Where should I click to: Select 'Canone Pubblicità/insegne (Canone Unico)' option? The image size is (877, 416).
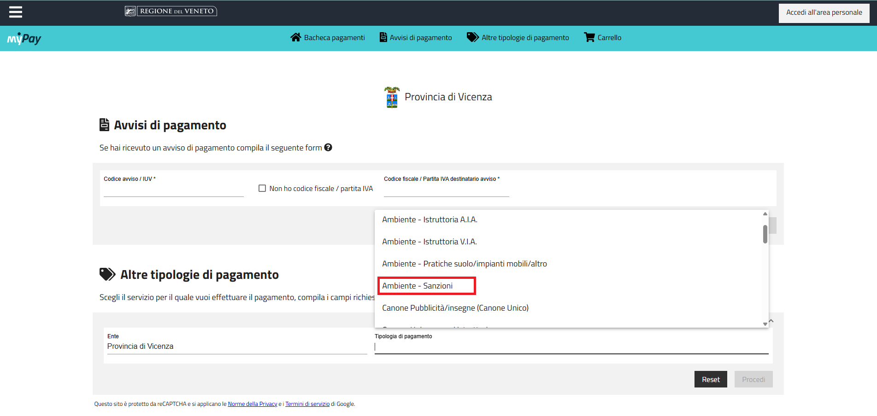point(455,308)
